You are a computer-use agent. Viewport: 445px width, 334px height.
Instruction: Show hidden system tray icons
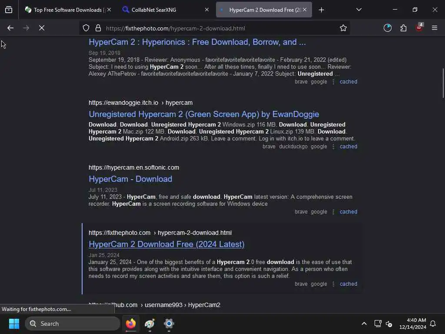click(x=364, y=324)
